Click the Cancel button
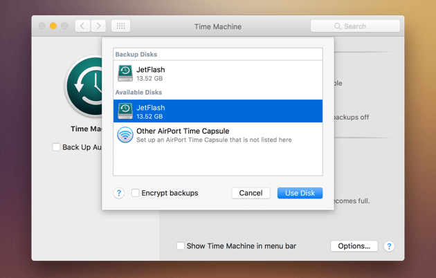 click(x=251, y=193)
